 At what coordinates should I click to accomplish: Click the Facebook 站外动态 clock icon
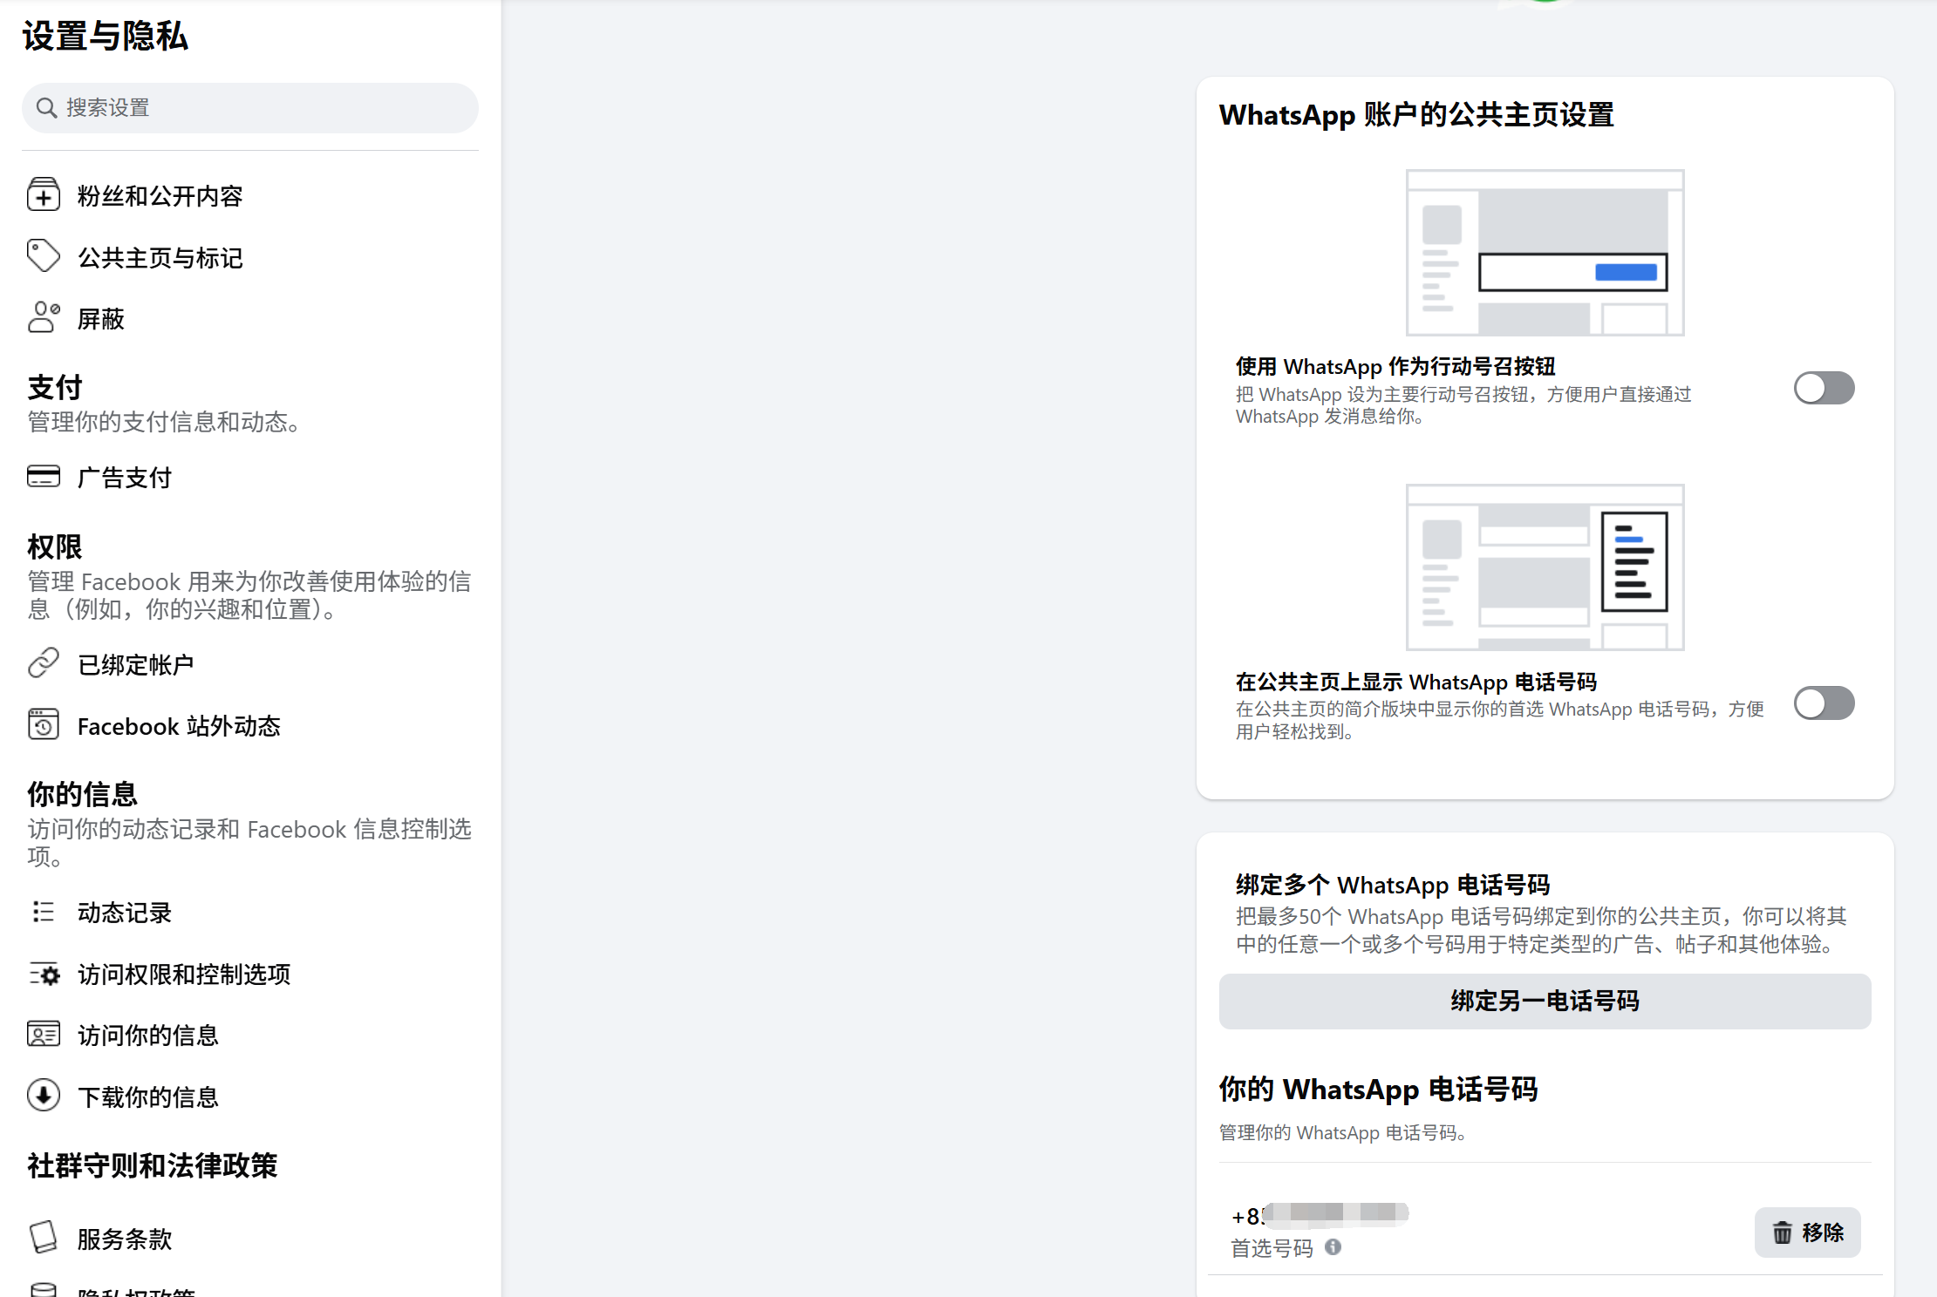44,725
